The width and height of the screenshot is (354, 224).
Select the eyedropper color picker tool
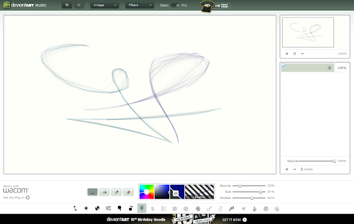(x=117, y=192)
